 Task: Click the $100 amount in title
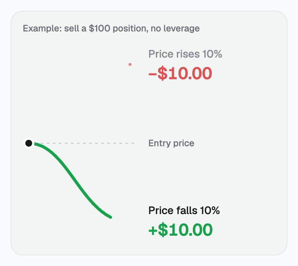coord(99,28)
